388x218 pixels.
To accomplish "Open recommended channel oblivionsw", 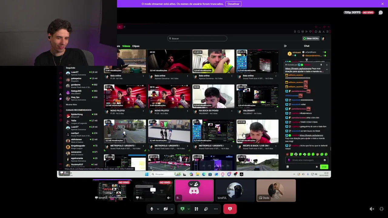I will coord(82,140).
